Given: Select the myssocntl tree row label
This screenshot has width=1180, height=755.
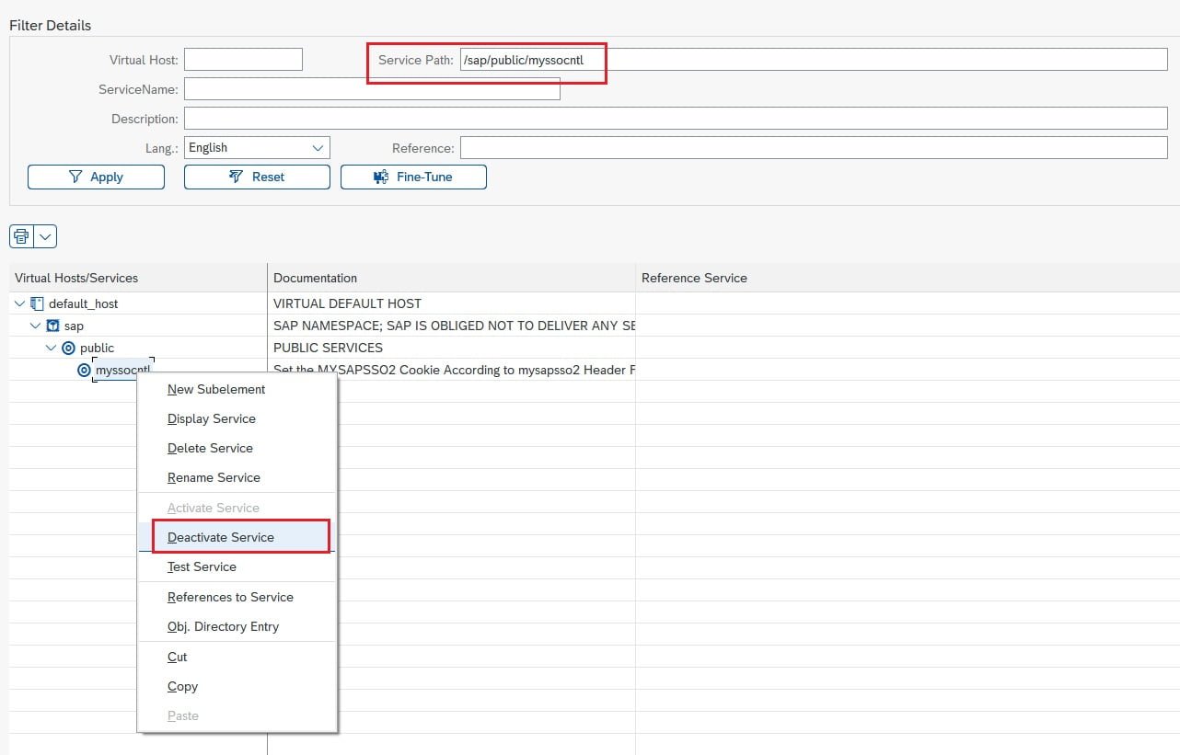Looking at the screenshot, I should point(122,370).
